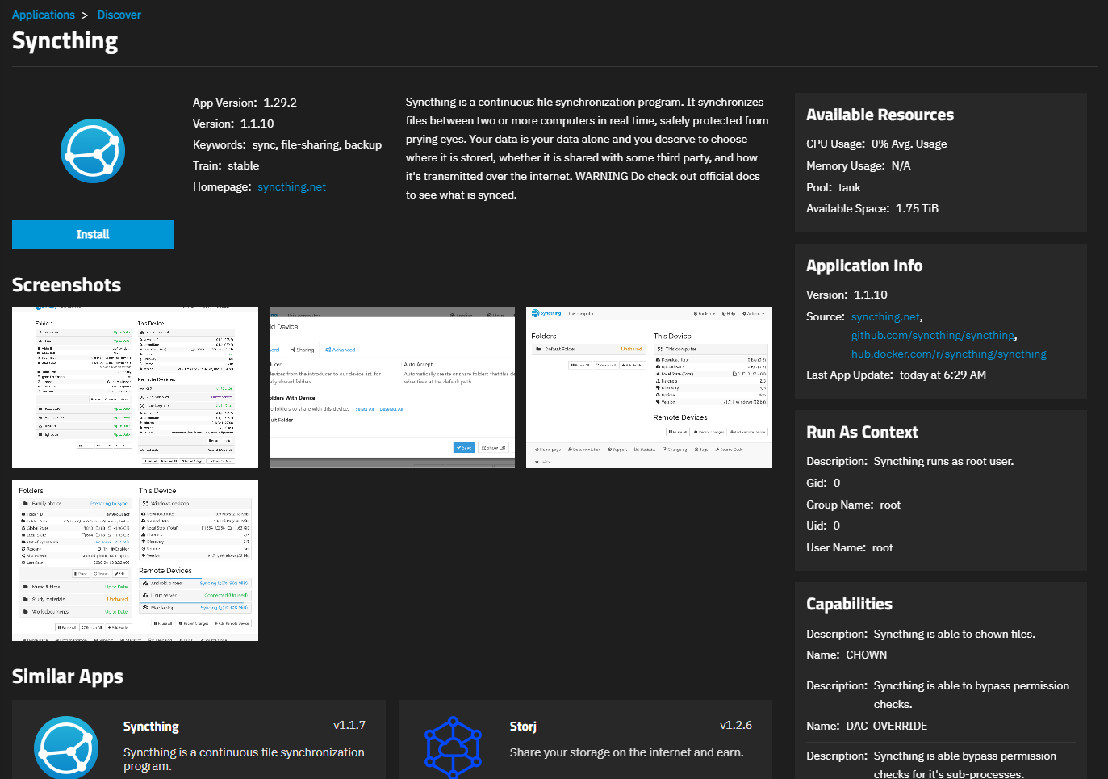Open the syncthing.net homepage link
This screenshot has width=1108, height=779.
[292, 186]
